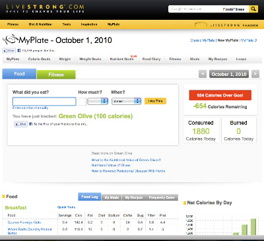Click Facebook Like button under Green Olive
Image resolution: width=264 pixels, height=241 pixels.
click(20, 124)
